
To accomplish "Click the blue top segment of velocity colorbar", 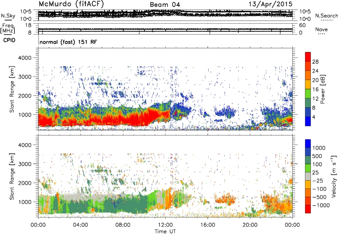I will tap(308, 144).
